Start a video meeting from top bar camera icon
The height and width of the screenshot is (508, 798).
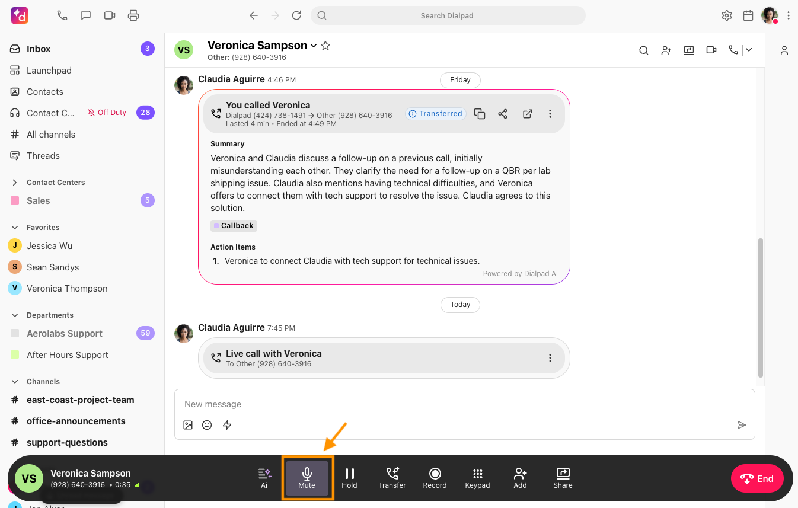(110, 15)
